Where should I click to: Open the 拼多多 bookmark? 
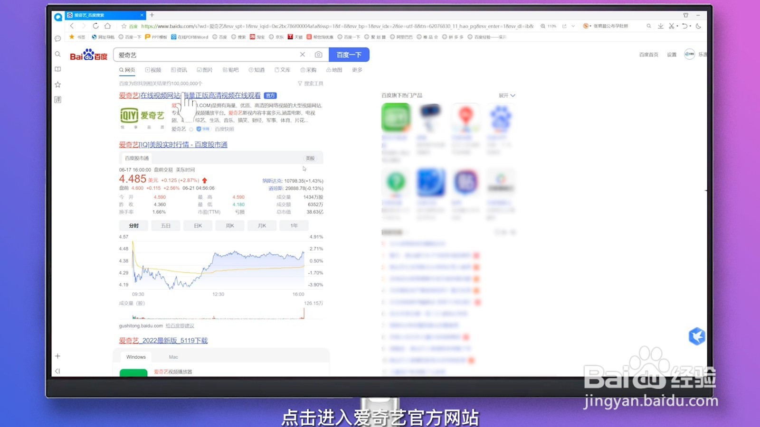453,37
